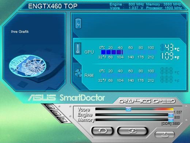Click the GPU temperature bar
The width and height of the screenshot is (190, 143).
click(129, 52)
